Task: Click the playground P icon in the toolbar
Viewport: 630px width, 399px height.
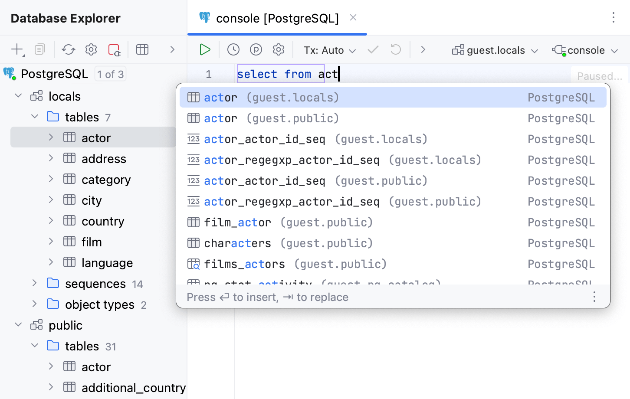Action: 256,50
